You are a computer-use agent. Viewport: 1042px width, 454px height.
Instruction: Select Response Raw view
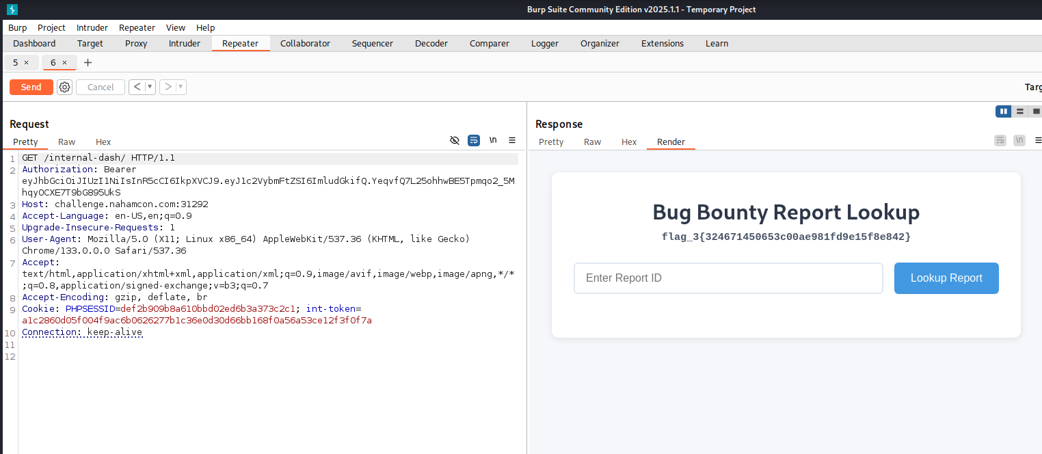pyautogui.click(x=593, y=142)
